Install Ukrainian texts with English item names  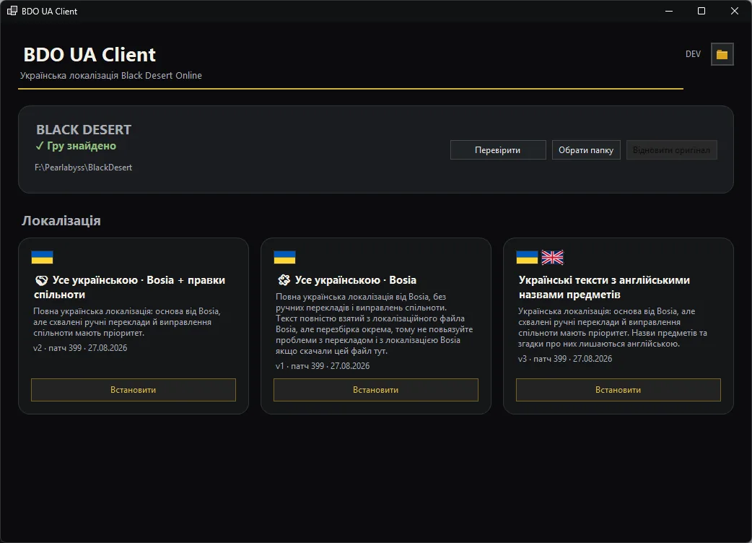coord(618,390)
